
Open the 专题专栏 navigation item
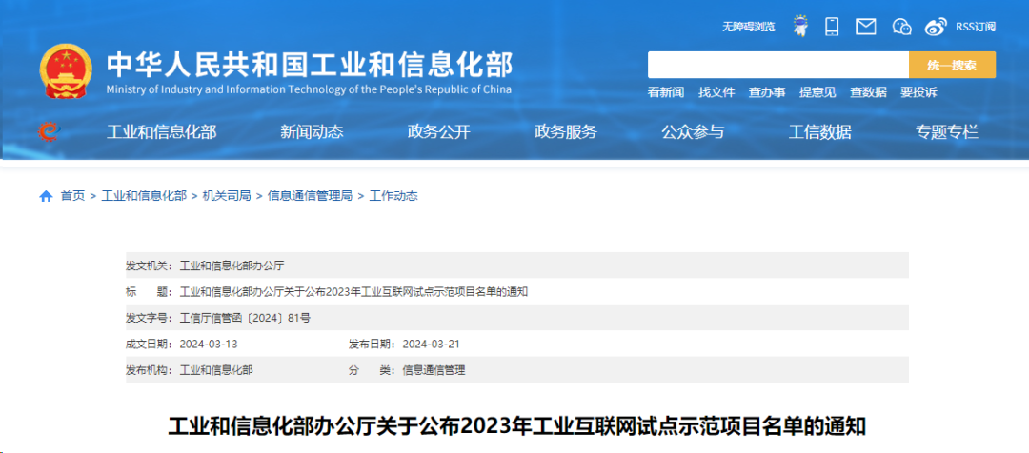point(947,131)
